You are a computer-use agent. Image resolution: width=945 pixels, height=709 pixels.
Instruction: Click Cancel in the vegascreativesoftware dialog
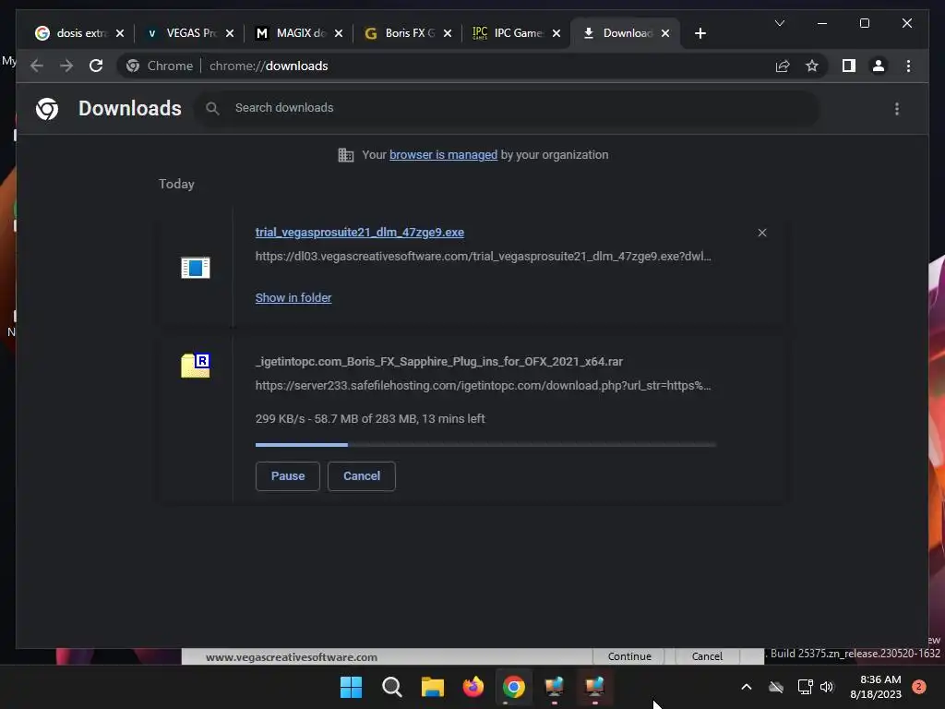tap(706, 656)
